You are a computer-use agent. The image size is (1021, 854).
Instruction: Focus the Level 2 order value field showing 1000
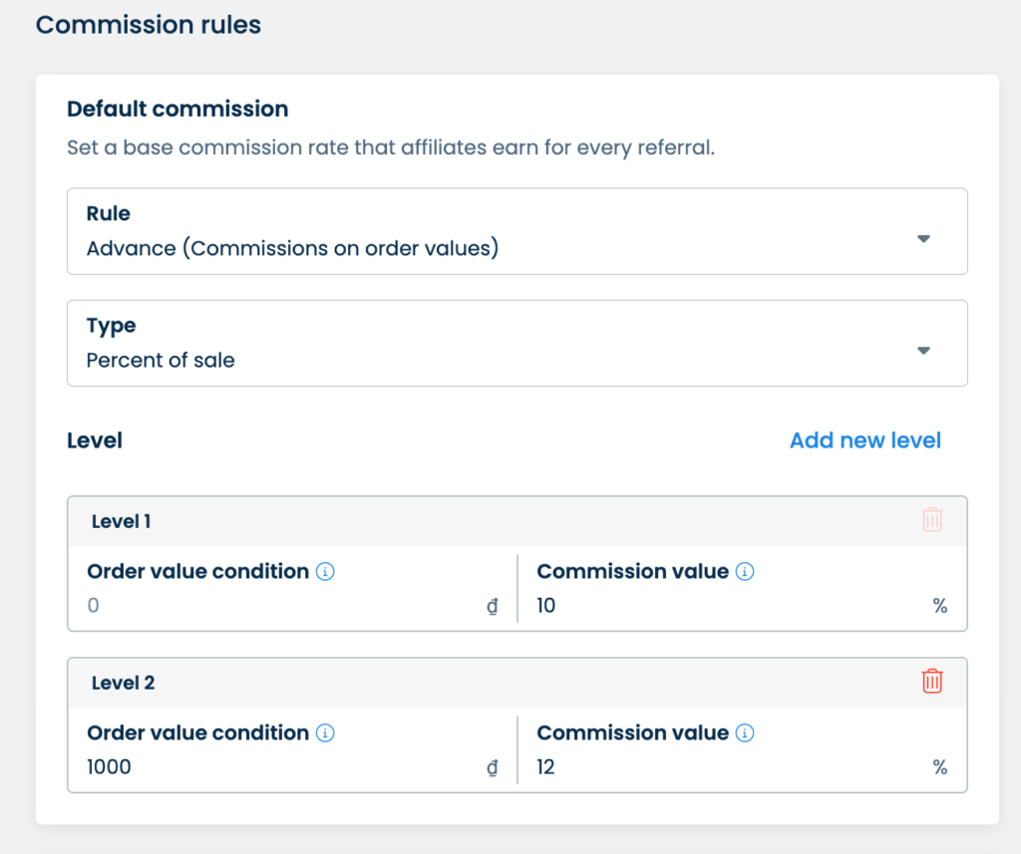279,767
